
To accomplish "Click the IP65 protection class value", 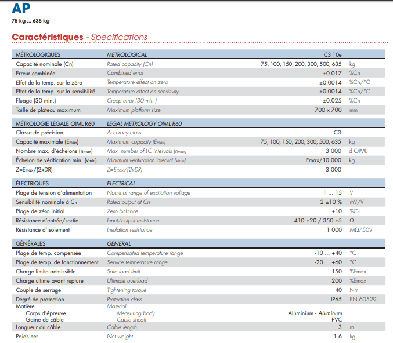I will [334, 299].
